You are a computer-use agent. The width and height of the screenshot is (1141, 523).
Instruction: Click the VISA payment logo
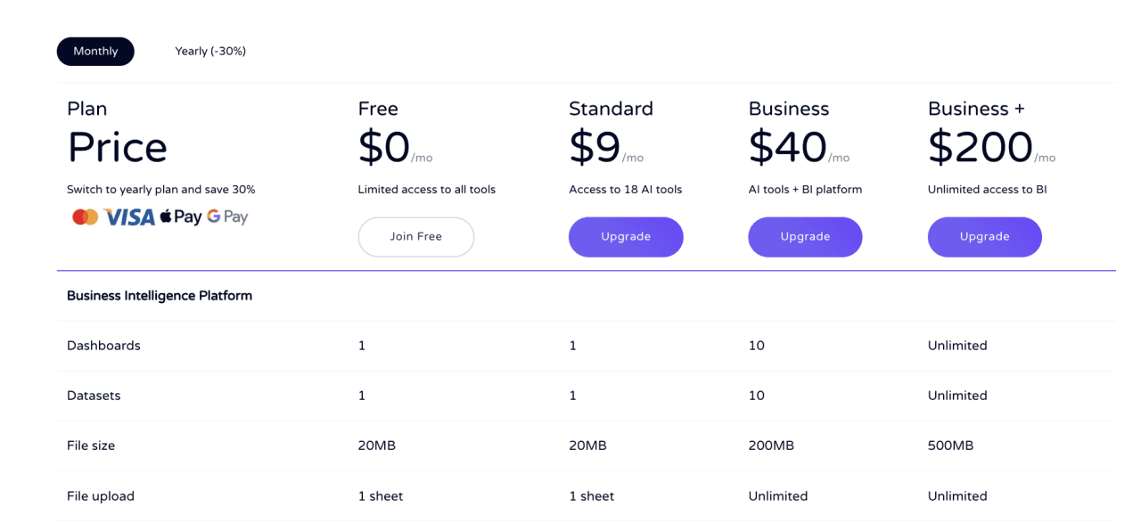point(129,217)
